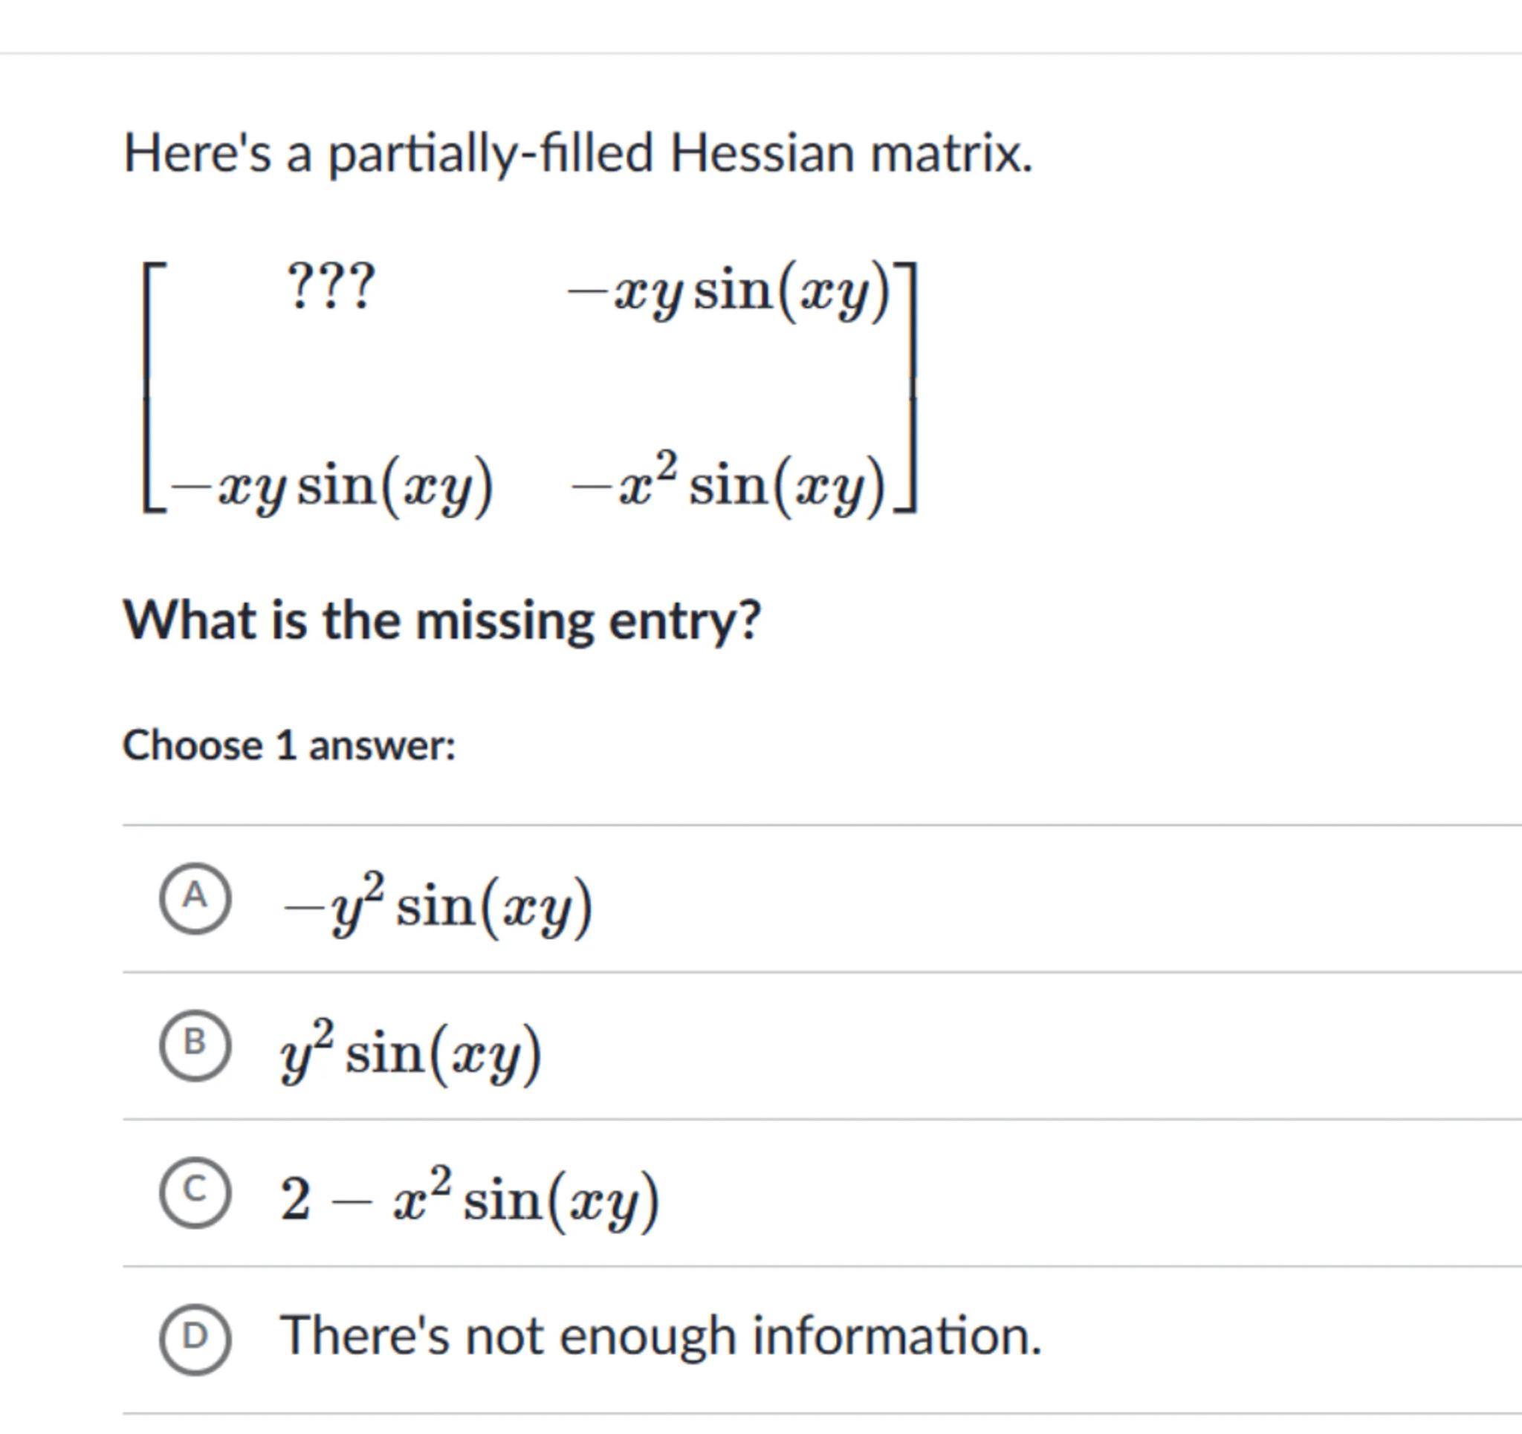The height and width of the screenshot is (1434, 1522).
Task: Select radio button A
Action: click(195, 898)
